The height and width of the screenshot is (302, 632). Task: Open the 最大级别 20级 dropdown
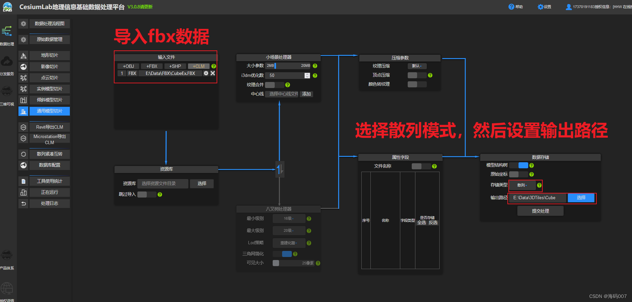[x=289, y=231]
